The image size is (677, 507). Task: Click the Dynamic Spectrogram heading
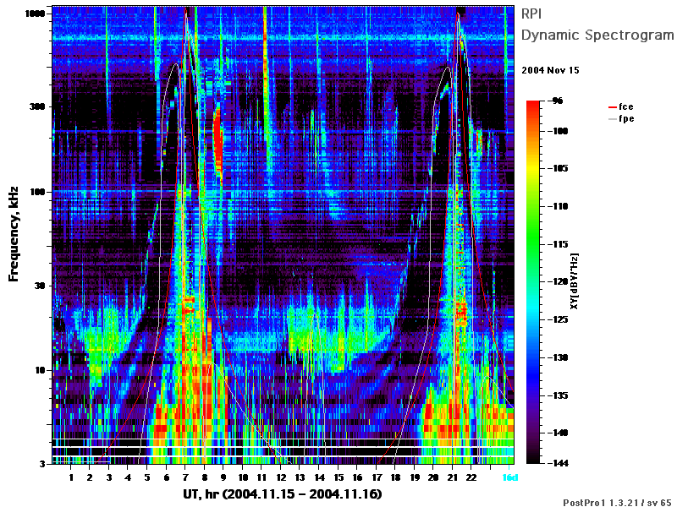[597, 35]
